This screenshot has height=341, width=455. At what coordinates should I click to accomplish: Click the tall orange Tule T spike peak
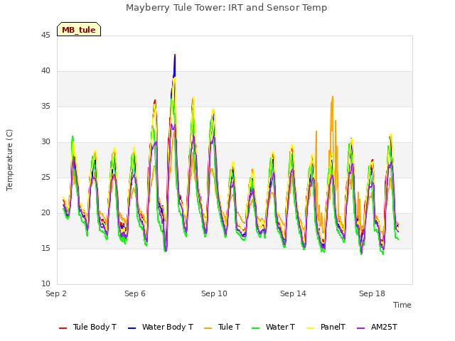(333, 97)
